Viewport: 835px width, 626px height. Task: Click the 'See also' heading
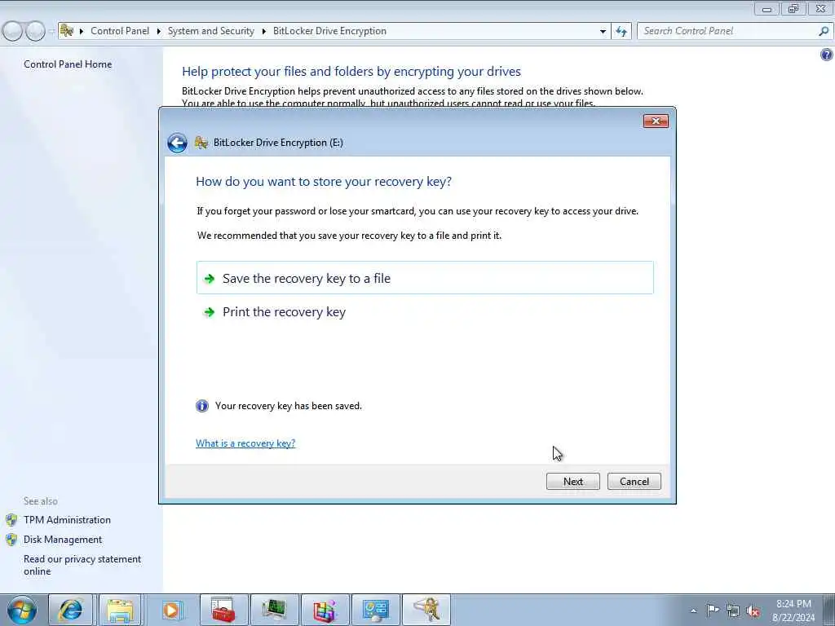click(x=41, y=501)
